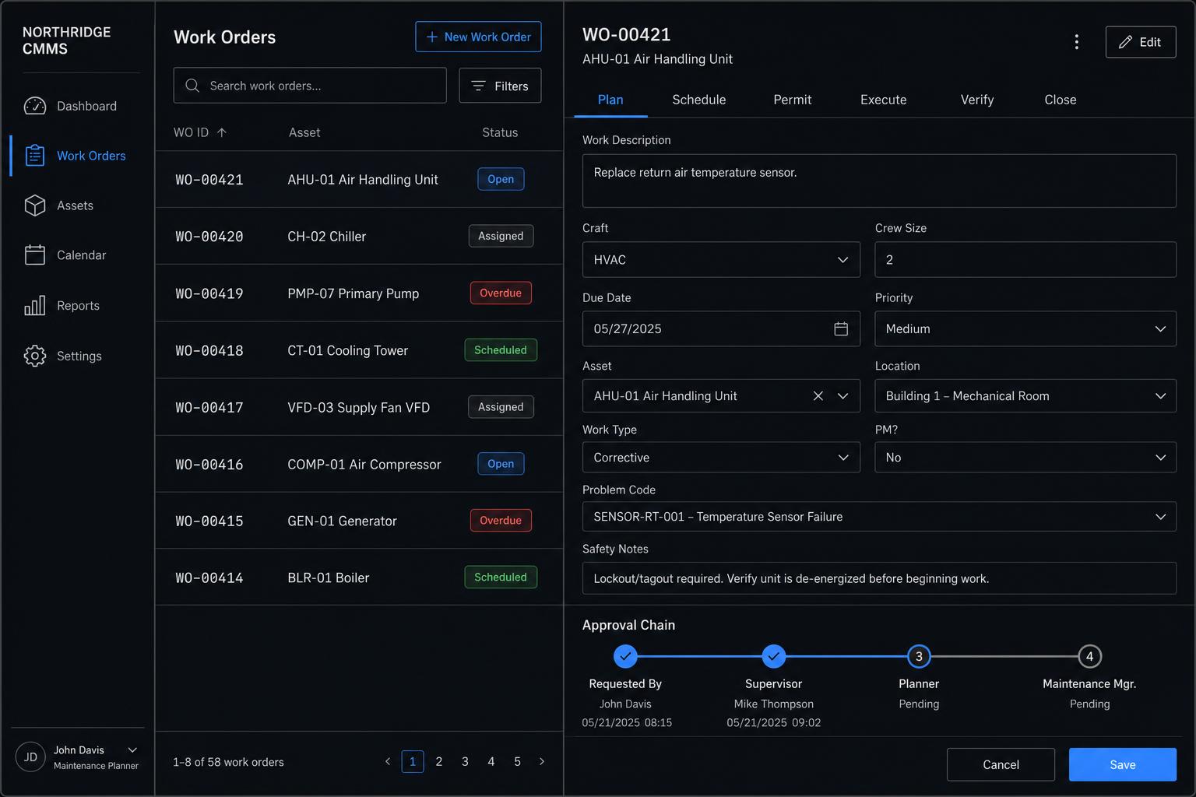Click Scheduled status for WO-00418

(x=501, y=350)
